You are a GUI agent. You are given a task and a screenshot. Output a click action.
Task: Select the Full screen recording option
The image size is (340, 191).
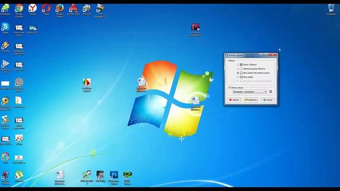pyautogui.click(x=245, y=77)
